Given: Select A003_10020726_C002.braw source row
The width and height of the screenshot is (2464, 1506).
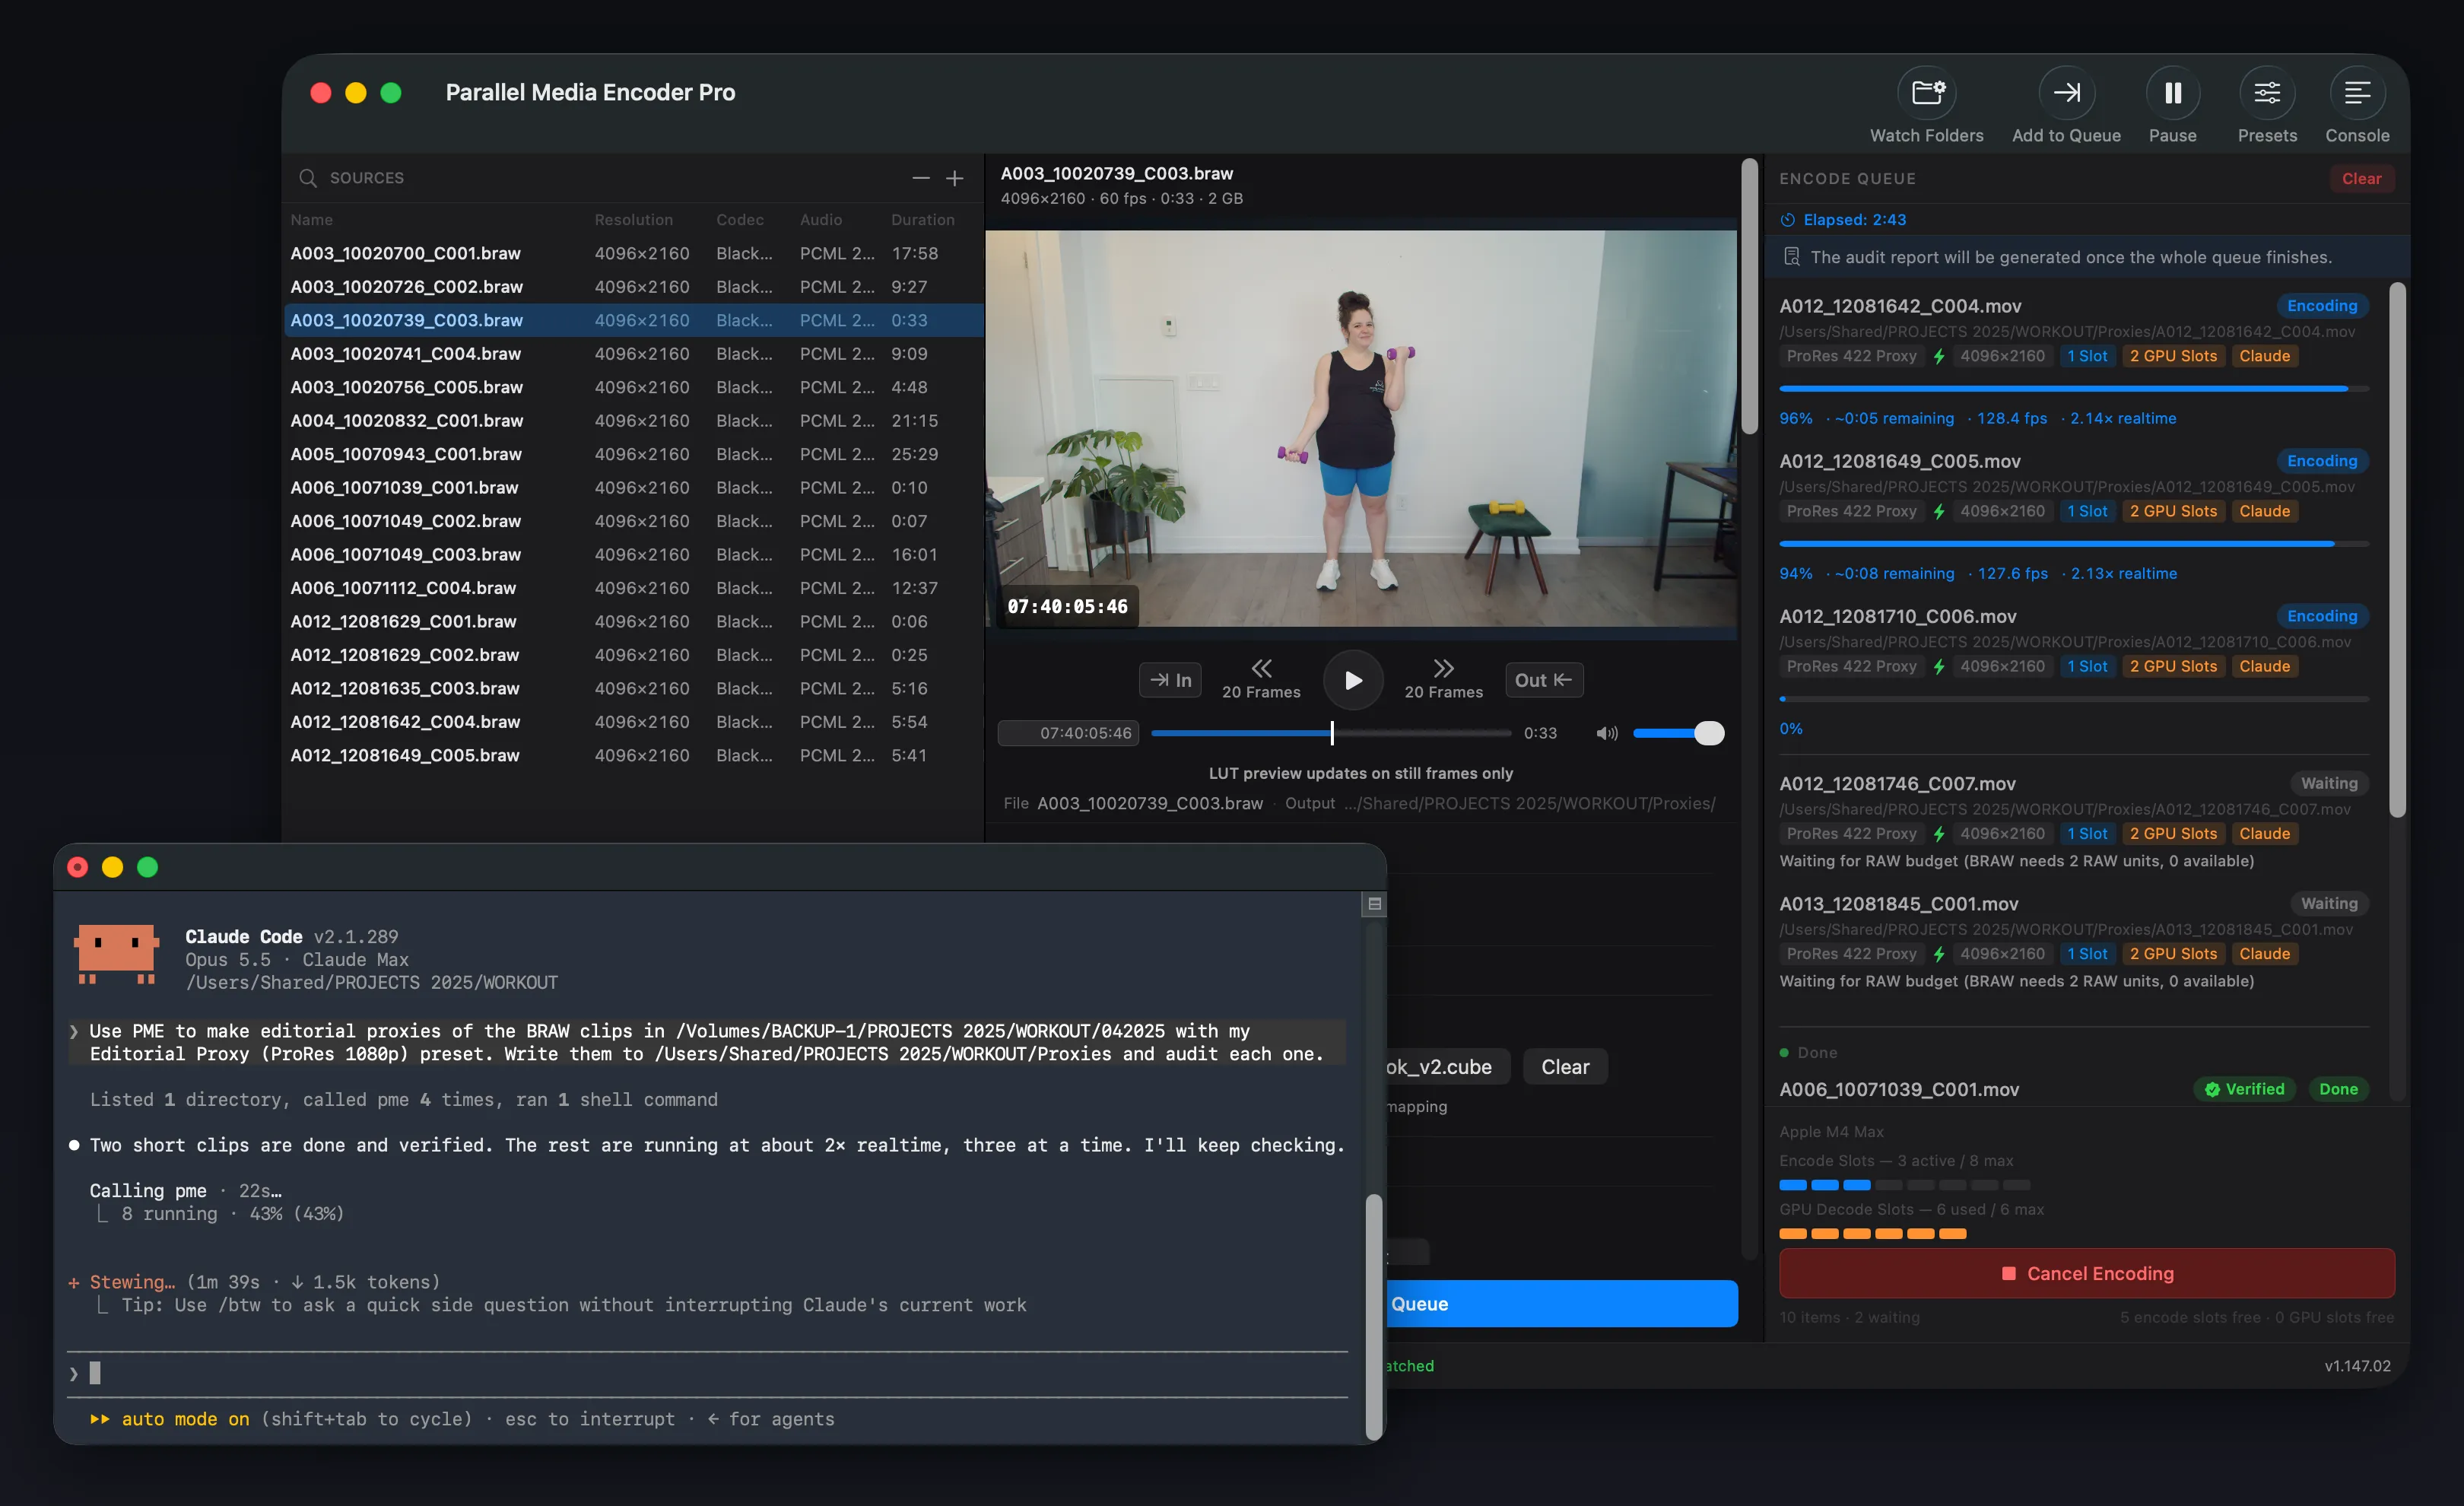Looking at the screenshot, I should [x=633, y=287].
